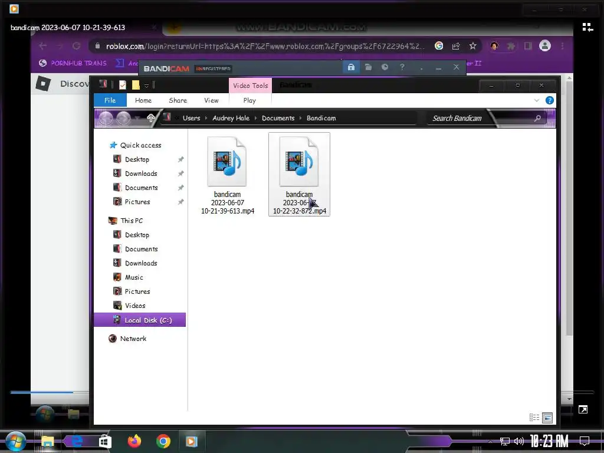Image resolution: width=604 pixels, height=453 pixels.
Task: Select the Video Tools contextual tab
Action: click(x=250, y=86)
